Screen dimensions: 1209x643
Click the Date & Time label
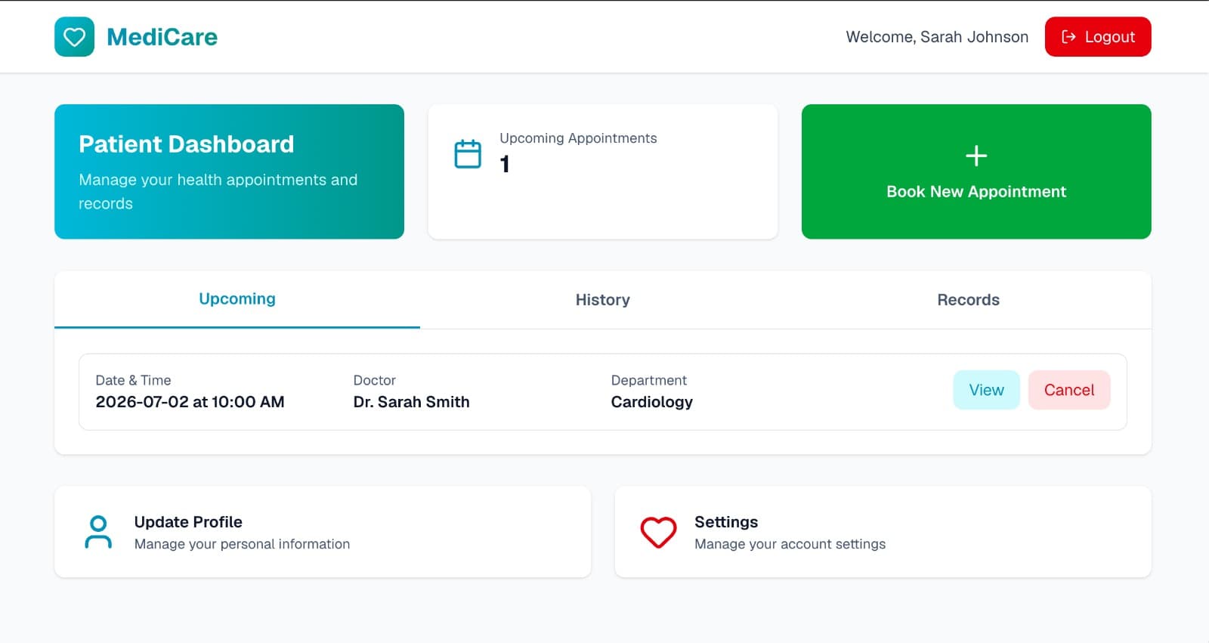coord(133,380)
